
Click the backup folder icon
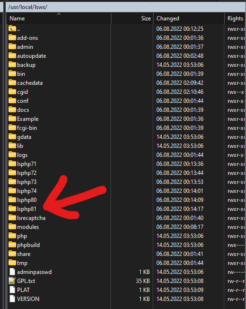pyautogui.click(x=12, y=64)
